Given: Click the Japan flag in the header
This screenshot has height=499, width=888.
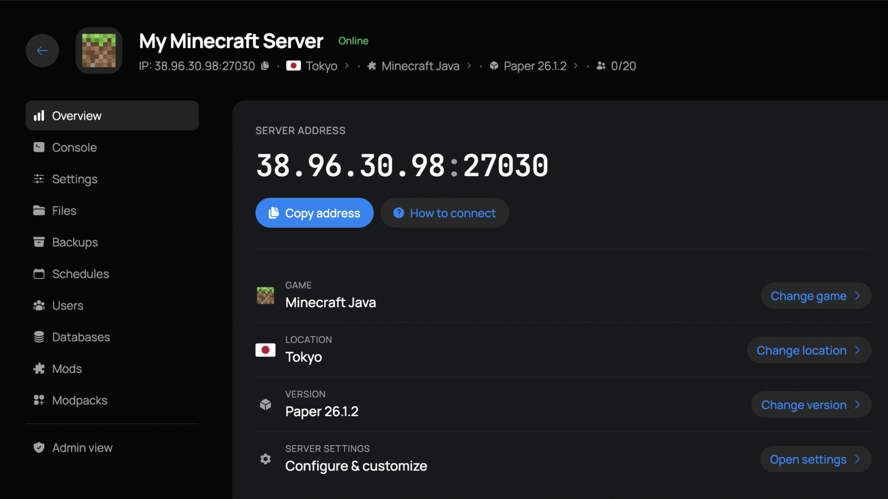Looking at the screenshot, I should [293, 65].
